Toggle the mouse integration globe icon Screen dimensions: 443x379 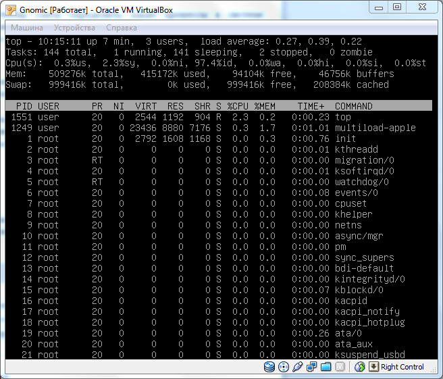[x=360, y=367]
